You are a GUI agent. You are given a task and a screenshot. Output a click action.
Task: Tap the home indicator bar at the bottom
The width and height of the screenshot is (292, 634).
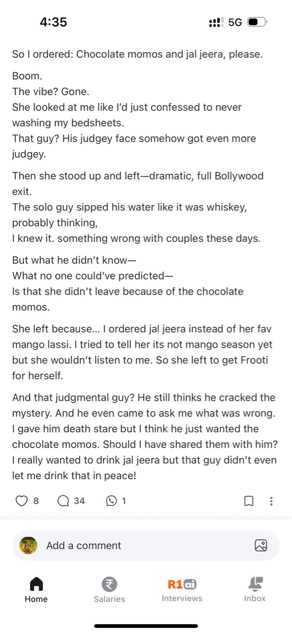146,626
